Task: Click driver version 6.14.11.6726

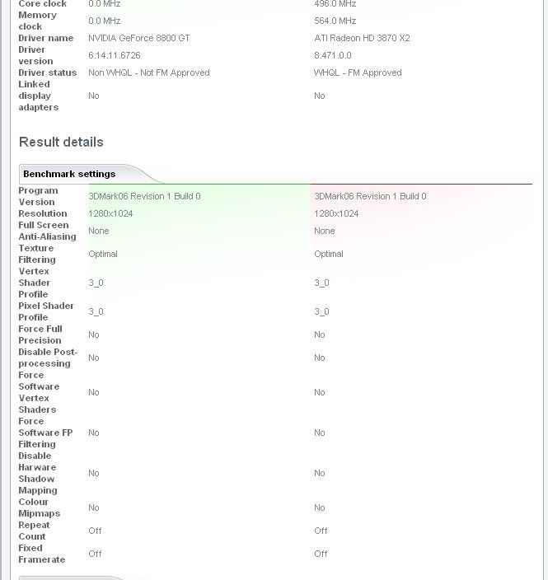Action: click(x=115, y=55)
